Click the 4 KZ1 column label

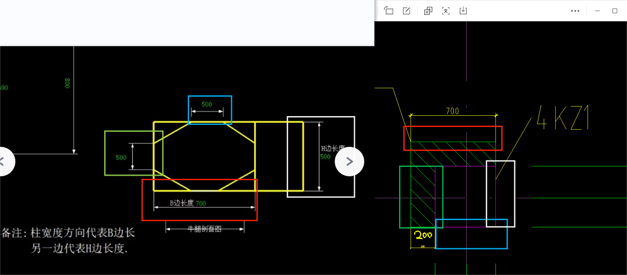(x=563, y=118)
